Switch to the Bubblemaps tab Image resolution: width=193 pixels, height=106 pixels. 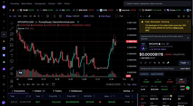(75, 91)
